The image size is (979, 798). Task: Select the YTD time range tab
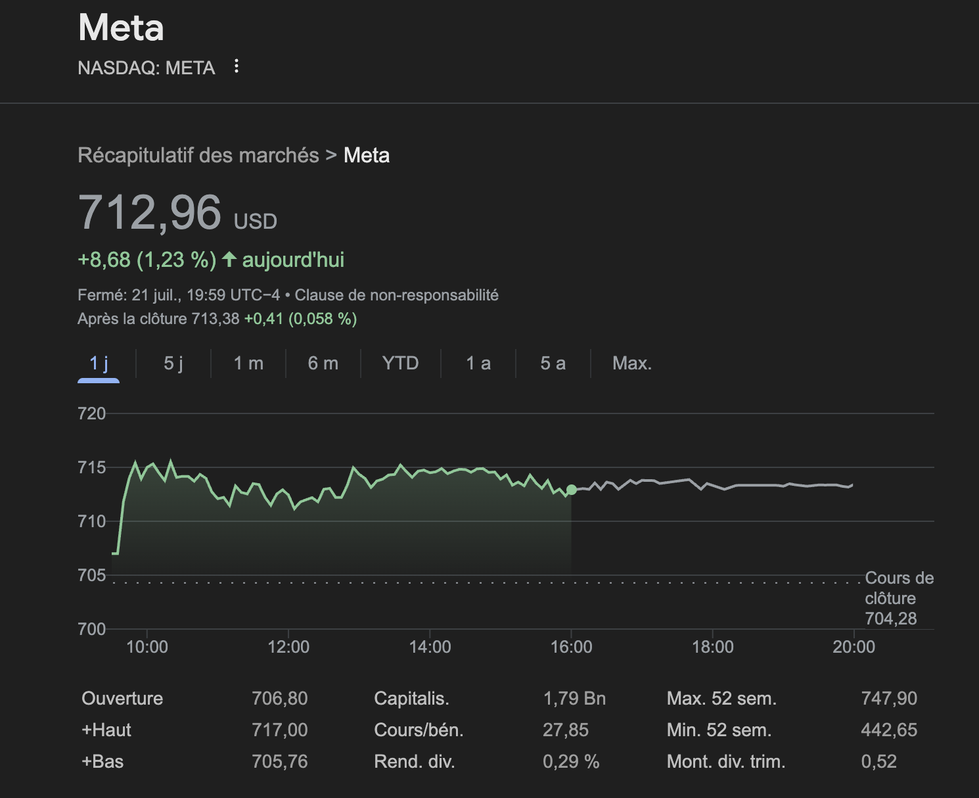401,363
